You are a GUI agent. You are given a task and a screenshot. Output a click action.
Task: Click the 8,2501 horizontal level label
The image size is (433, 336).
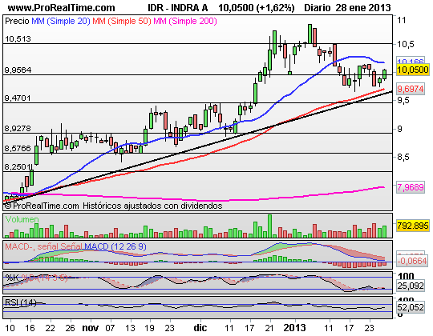[18, 167]
